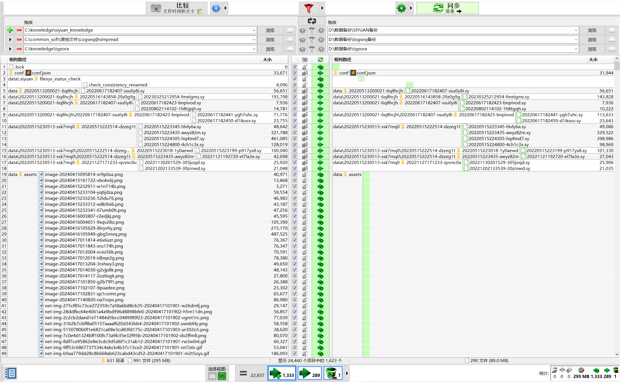Image resolution: width=620 pixels, height=382 pixels.
Task: Uncheck checkbox for image-20240415161722-vbokx6j.png
Action: pyautogui.click(x=295, y=180)
